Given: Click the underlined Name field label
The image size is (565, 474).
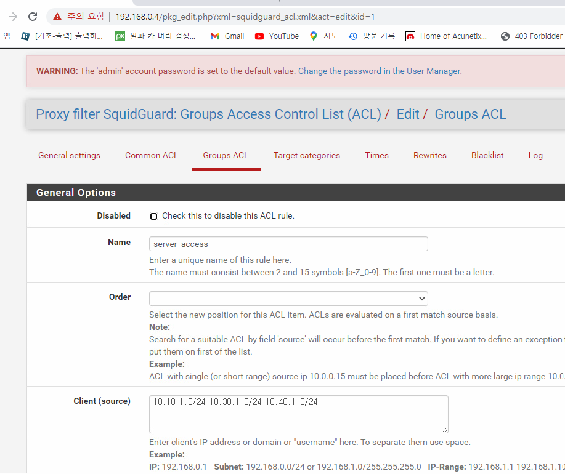Looking at the screenshot, I should (x=120, y=242).
